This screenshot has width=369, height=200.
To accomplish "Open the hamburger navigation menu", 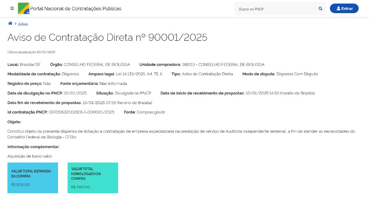I will 12,9.
